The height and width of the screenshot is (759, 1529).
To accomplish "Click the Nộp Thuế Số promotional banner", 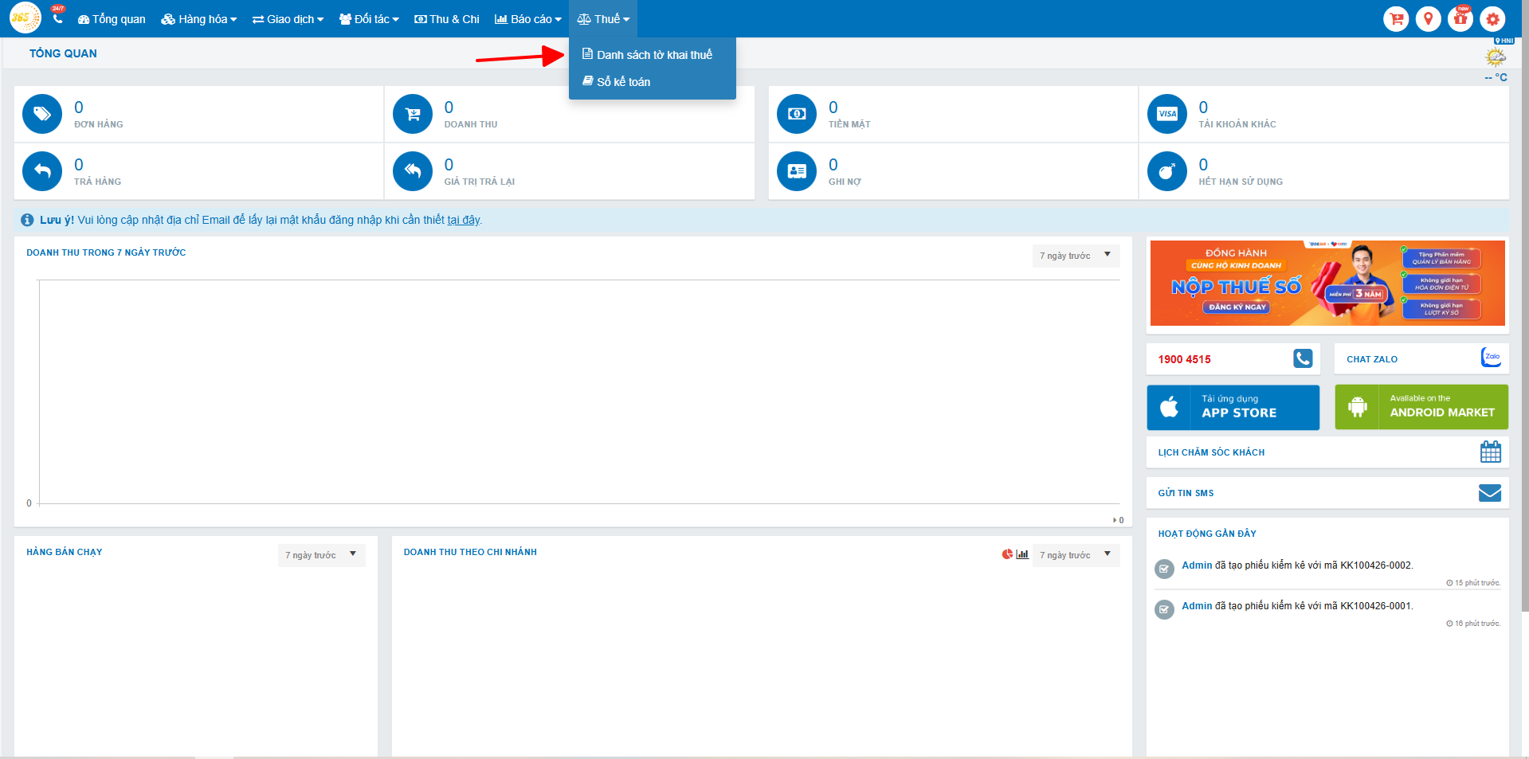I will click(1327, 283).
